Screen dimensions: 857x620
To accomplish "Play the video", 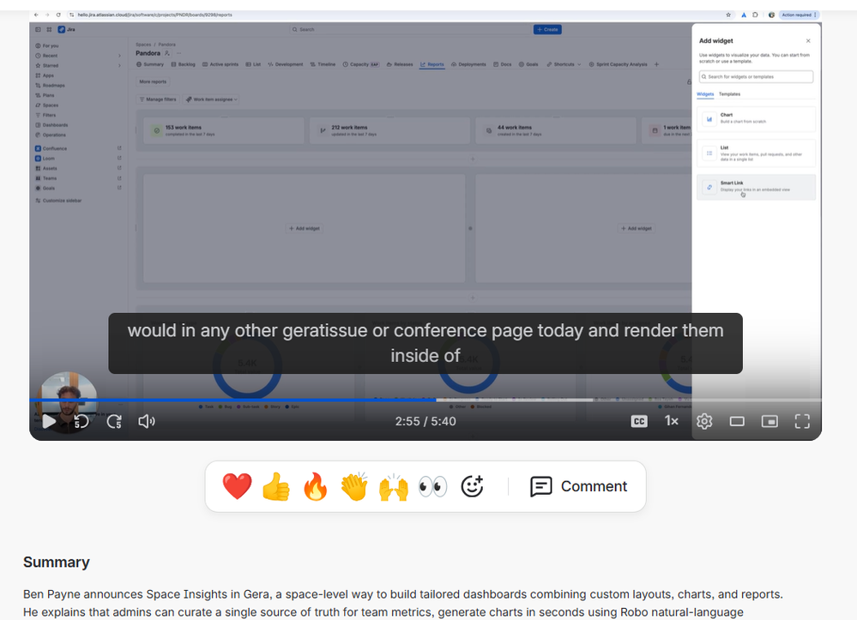I will click(49, 421).
